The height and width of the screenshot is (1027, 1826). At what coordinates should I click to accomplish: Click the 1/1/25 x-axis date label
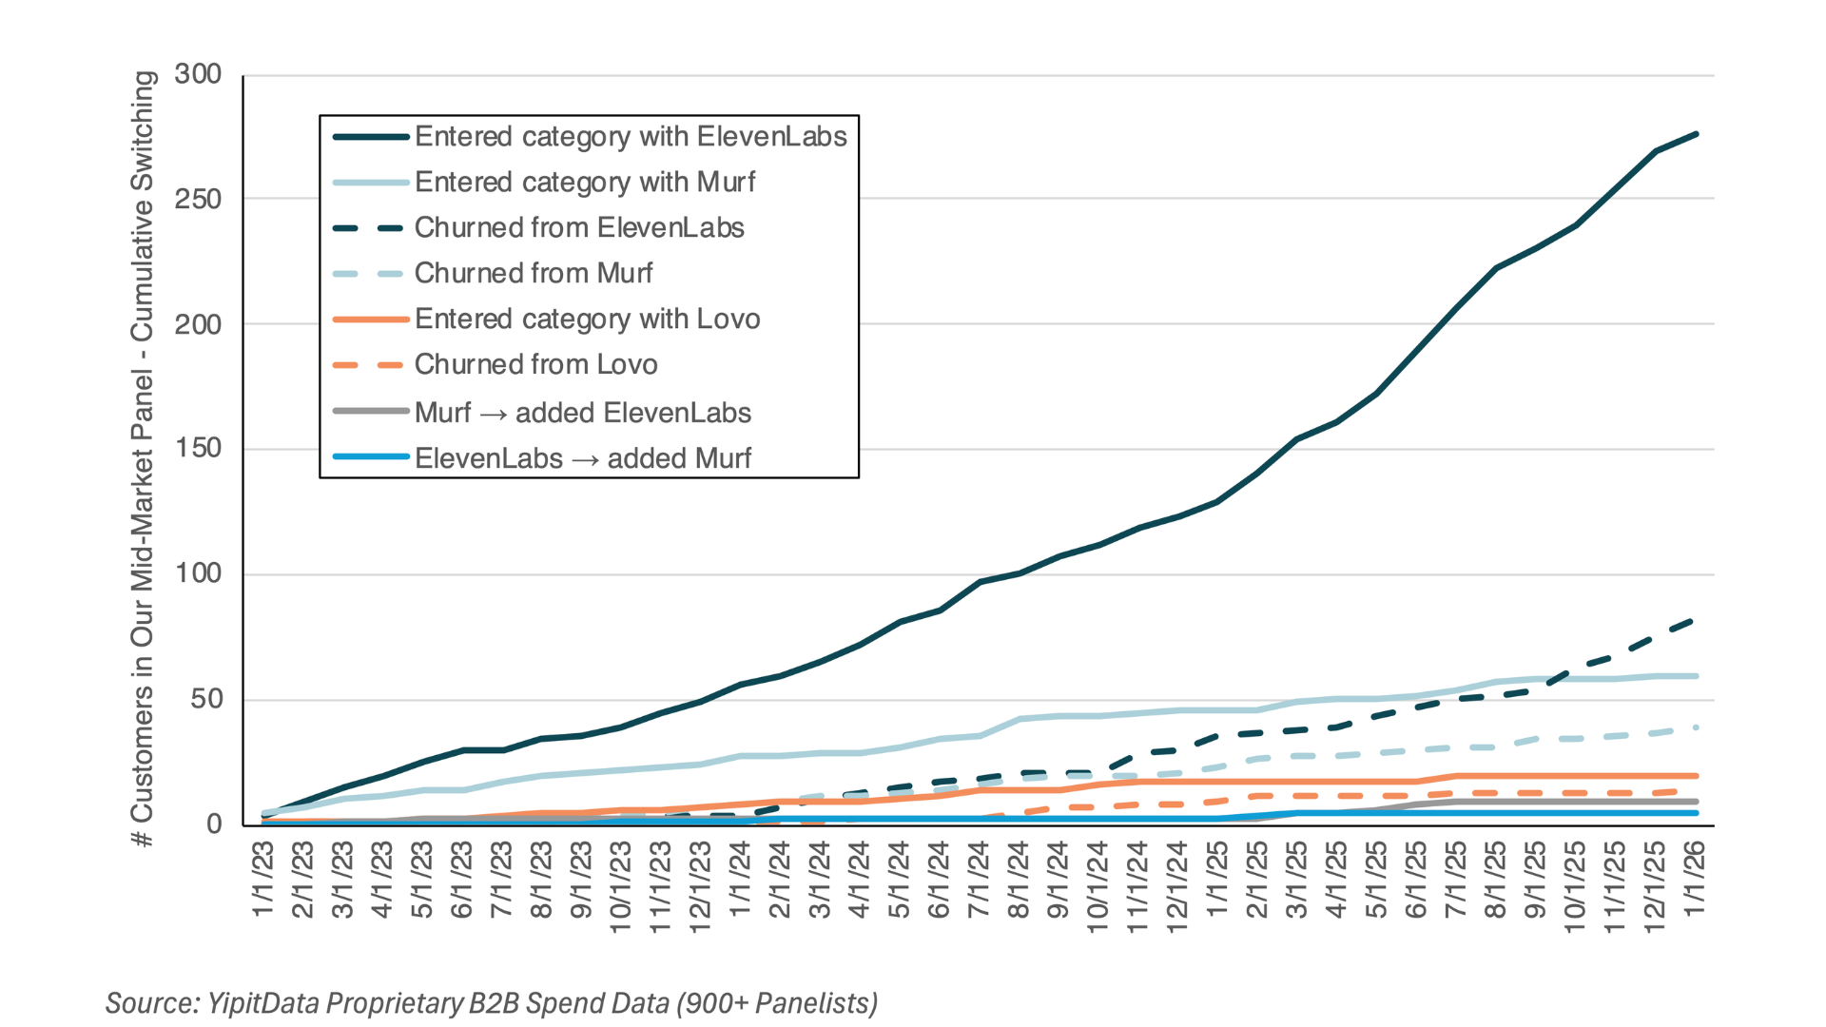click(1216, 881)
